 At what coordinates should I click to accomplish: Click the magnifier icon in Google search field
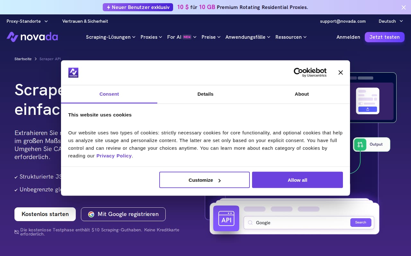click(250, 223)
